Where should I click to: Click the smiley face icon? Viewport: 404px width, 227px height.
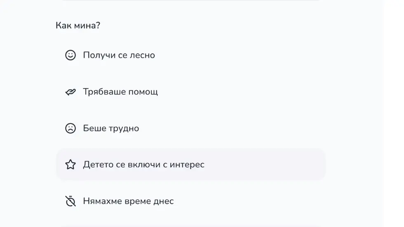point(70,55)
